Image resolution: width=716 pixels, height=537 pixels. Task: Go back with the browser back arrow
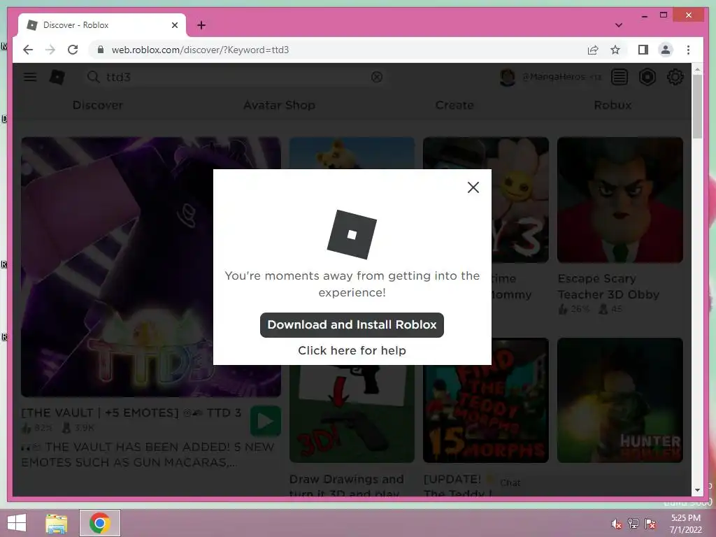pos(28,50)
